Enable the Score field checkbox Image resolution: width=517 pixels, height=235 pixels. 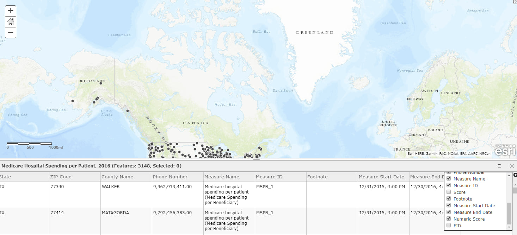(449, 192)
